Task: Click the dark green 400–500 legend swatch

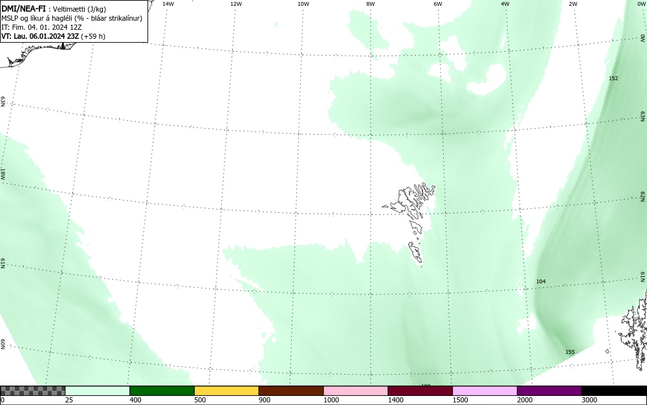Action: (x=162, y=391)
